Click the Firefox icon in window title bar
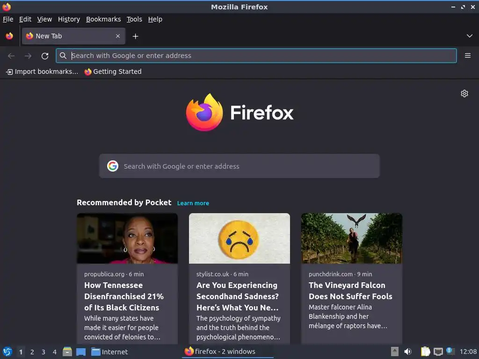479x359 pixels. 7,7
